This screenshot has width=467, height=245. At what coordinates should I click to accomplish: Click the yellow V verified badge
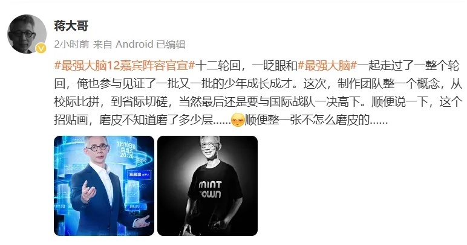tap(41, 48)
